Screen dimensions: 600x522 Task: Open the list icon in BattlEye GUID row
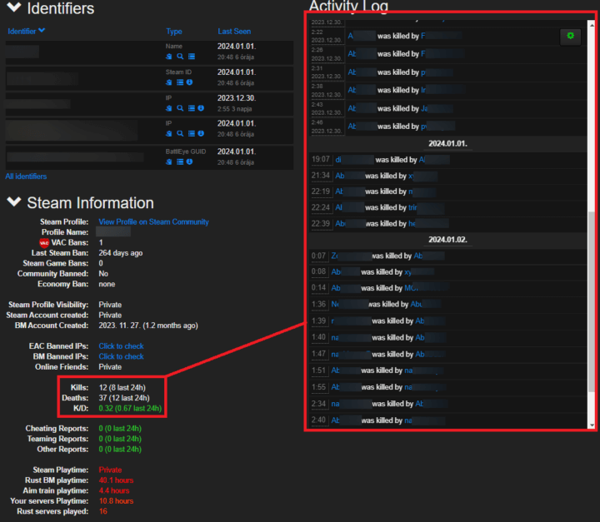[180, 162]
